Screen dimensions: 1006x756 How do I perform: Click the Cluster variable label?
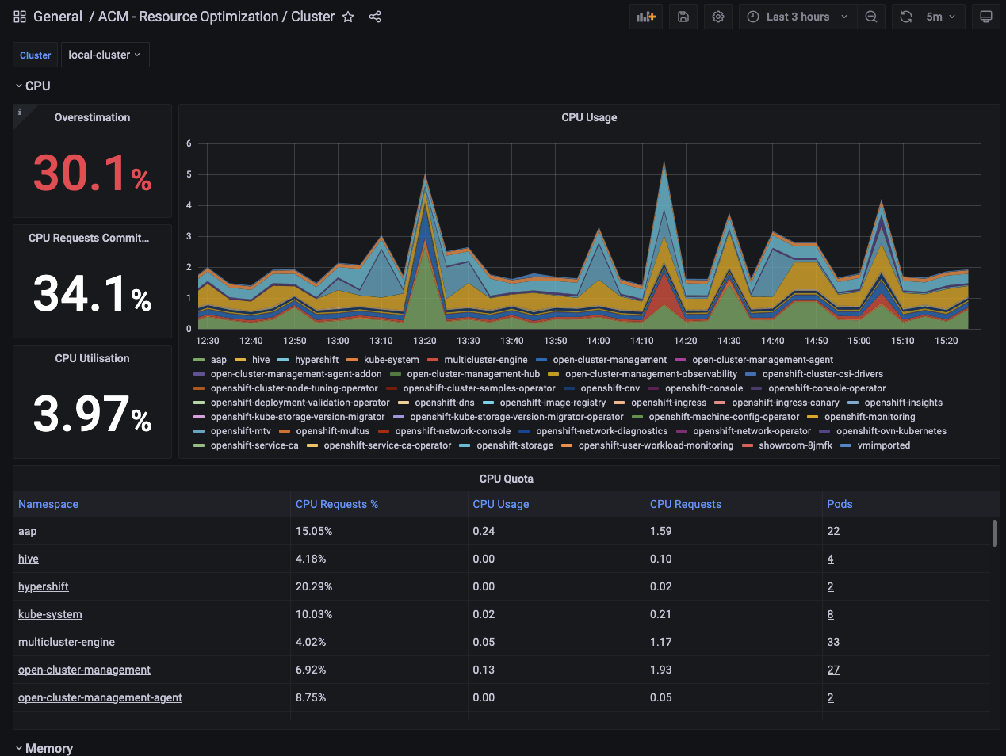[x=36, y=55]
